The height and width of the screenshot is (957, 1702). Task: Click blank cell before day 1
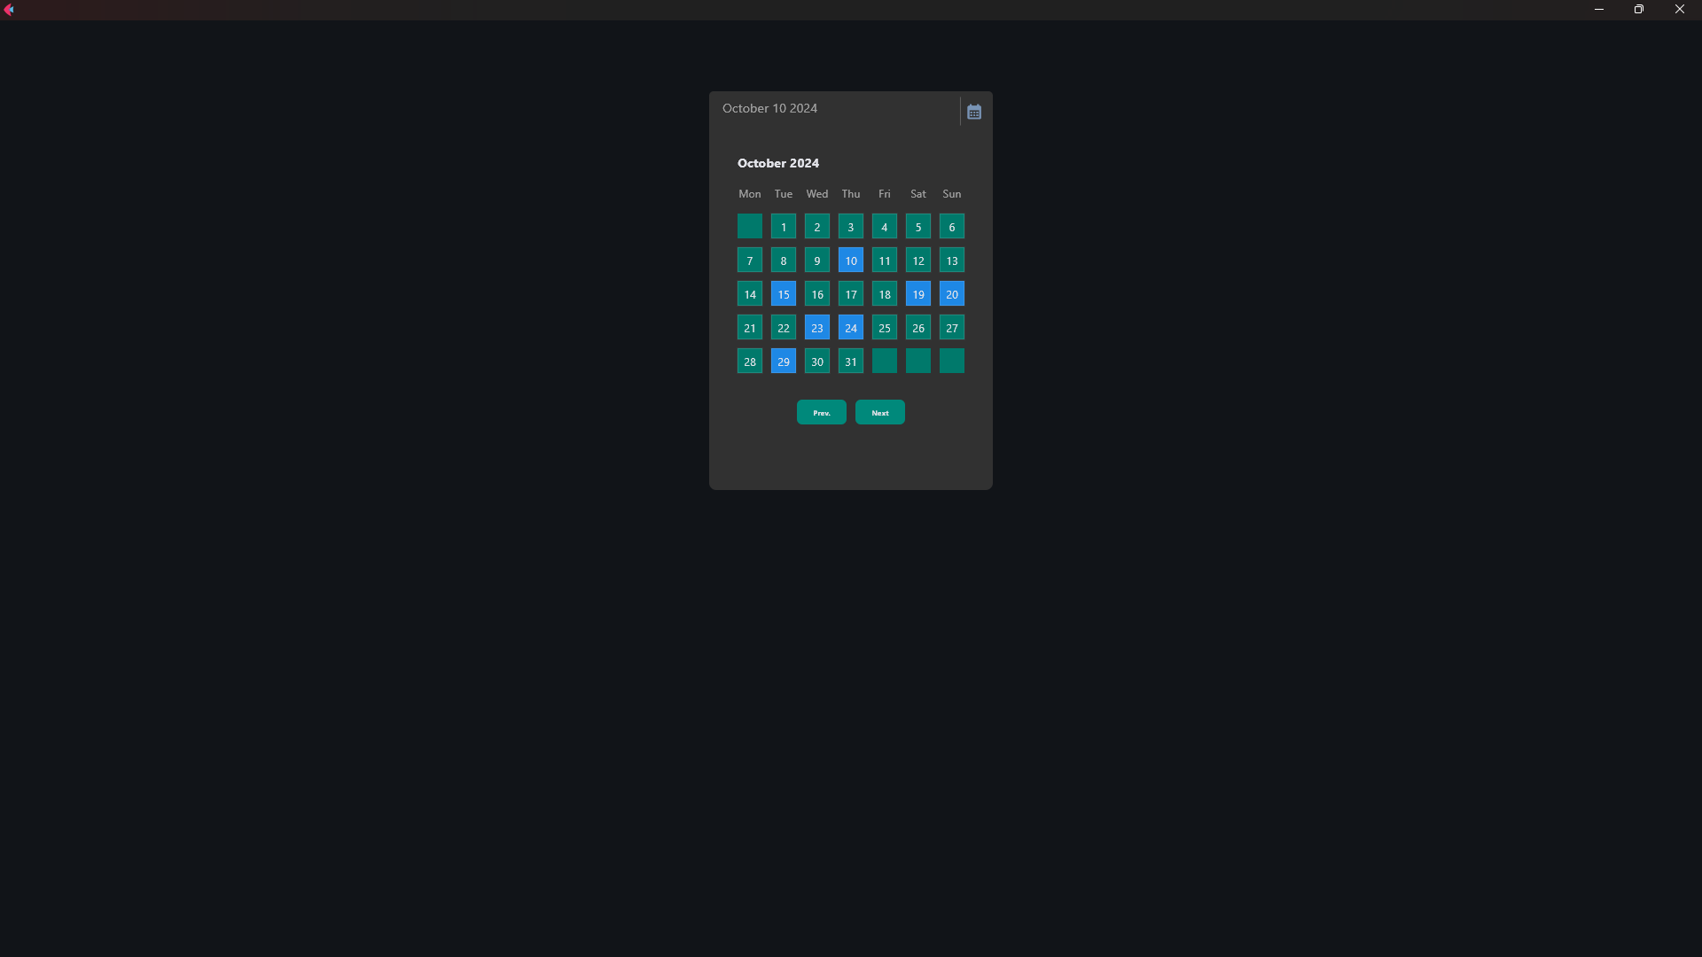click(749, 227)
